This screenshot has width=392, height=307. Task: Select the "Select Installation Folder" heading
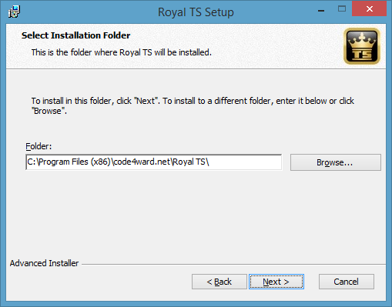click(x=75, y=35)
